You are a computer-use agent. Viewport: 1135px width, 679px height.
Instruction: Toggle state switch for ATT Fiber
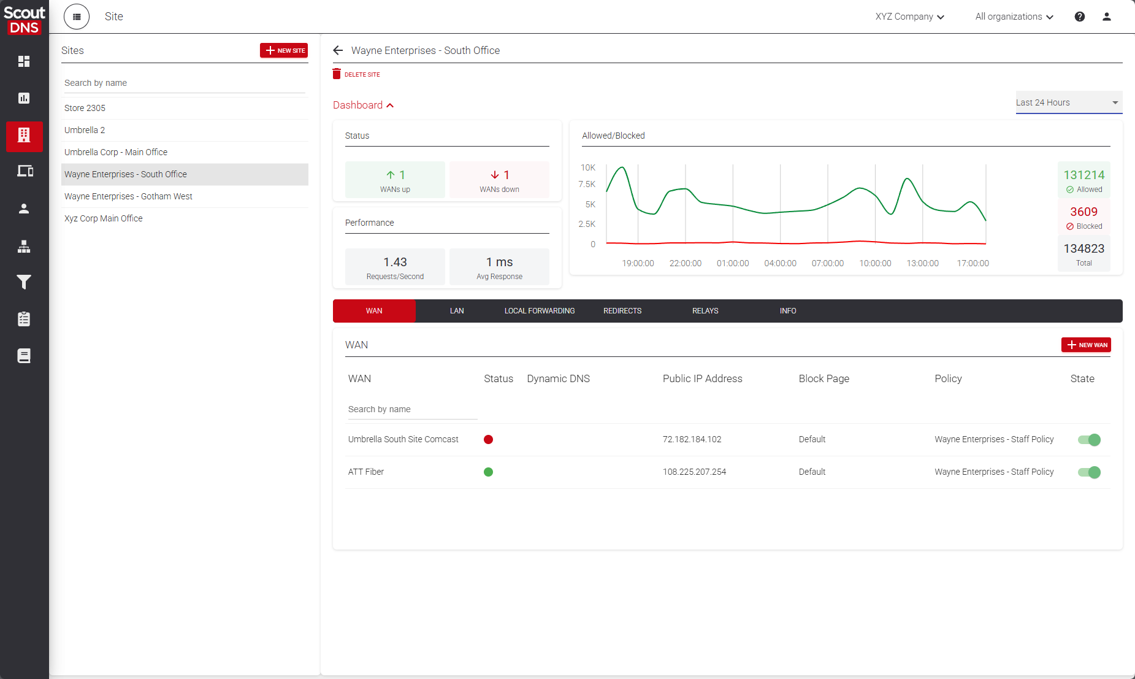[x=1090, y=472]
